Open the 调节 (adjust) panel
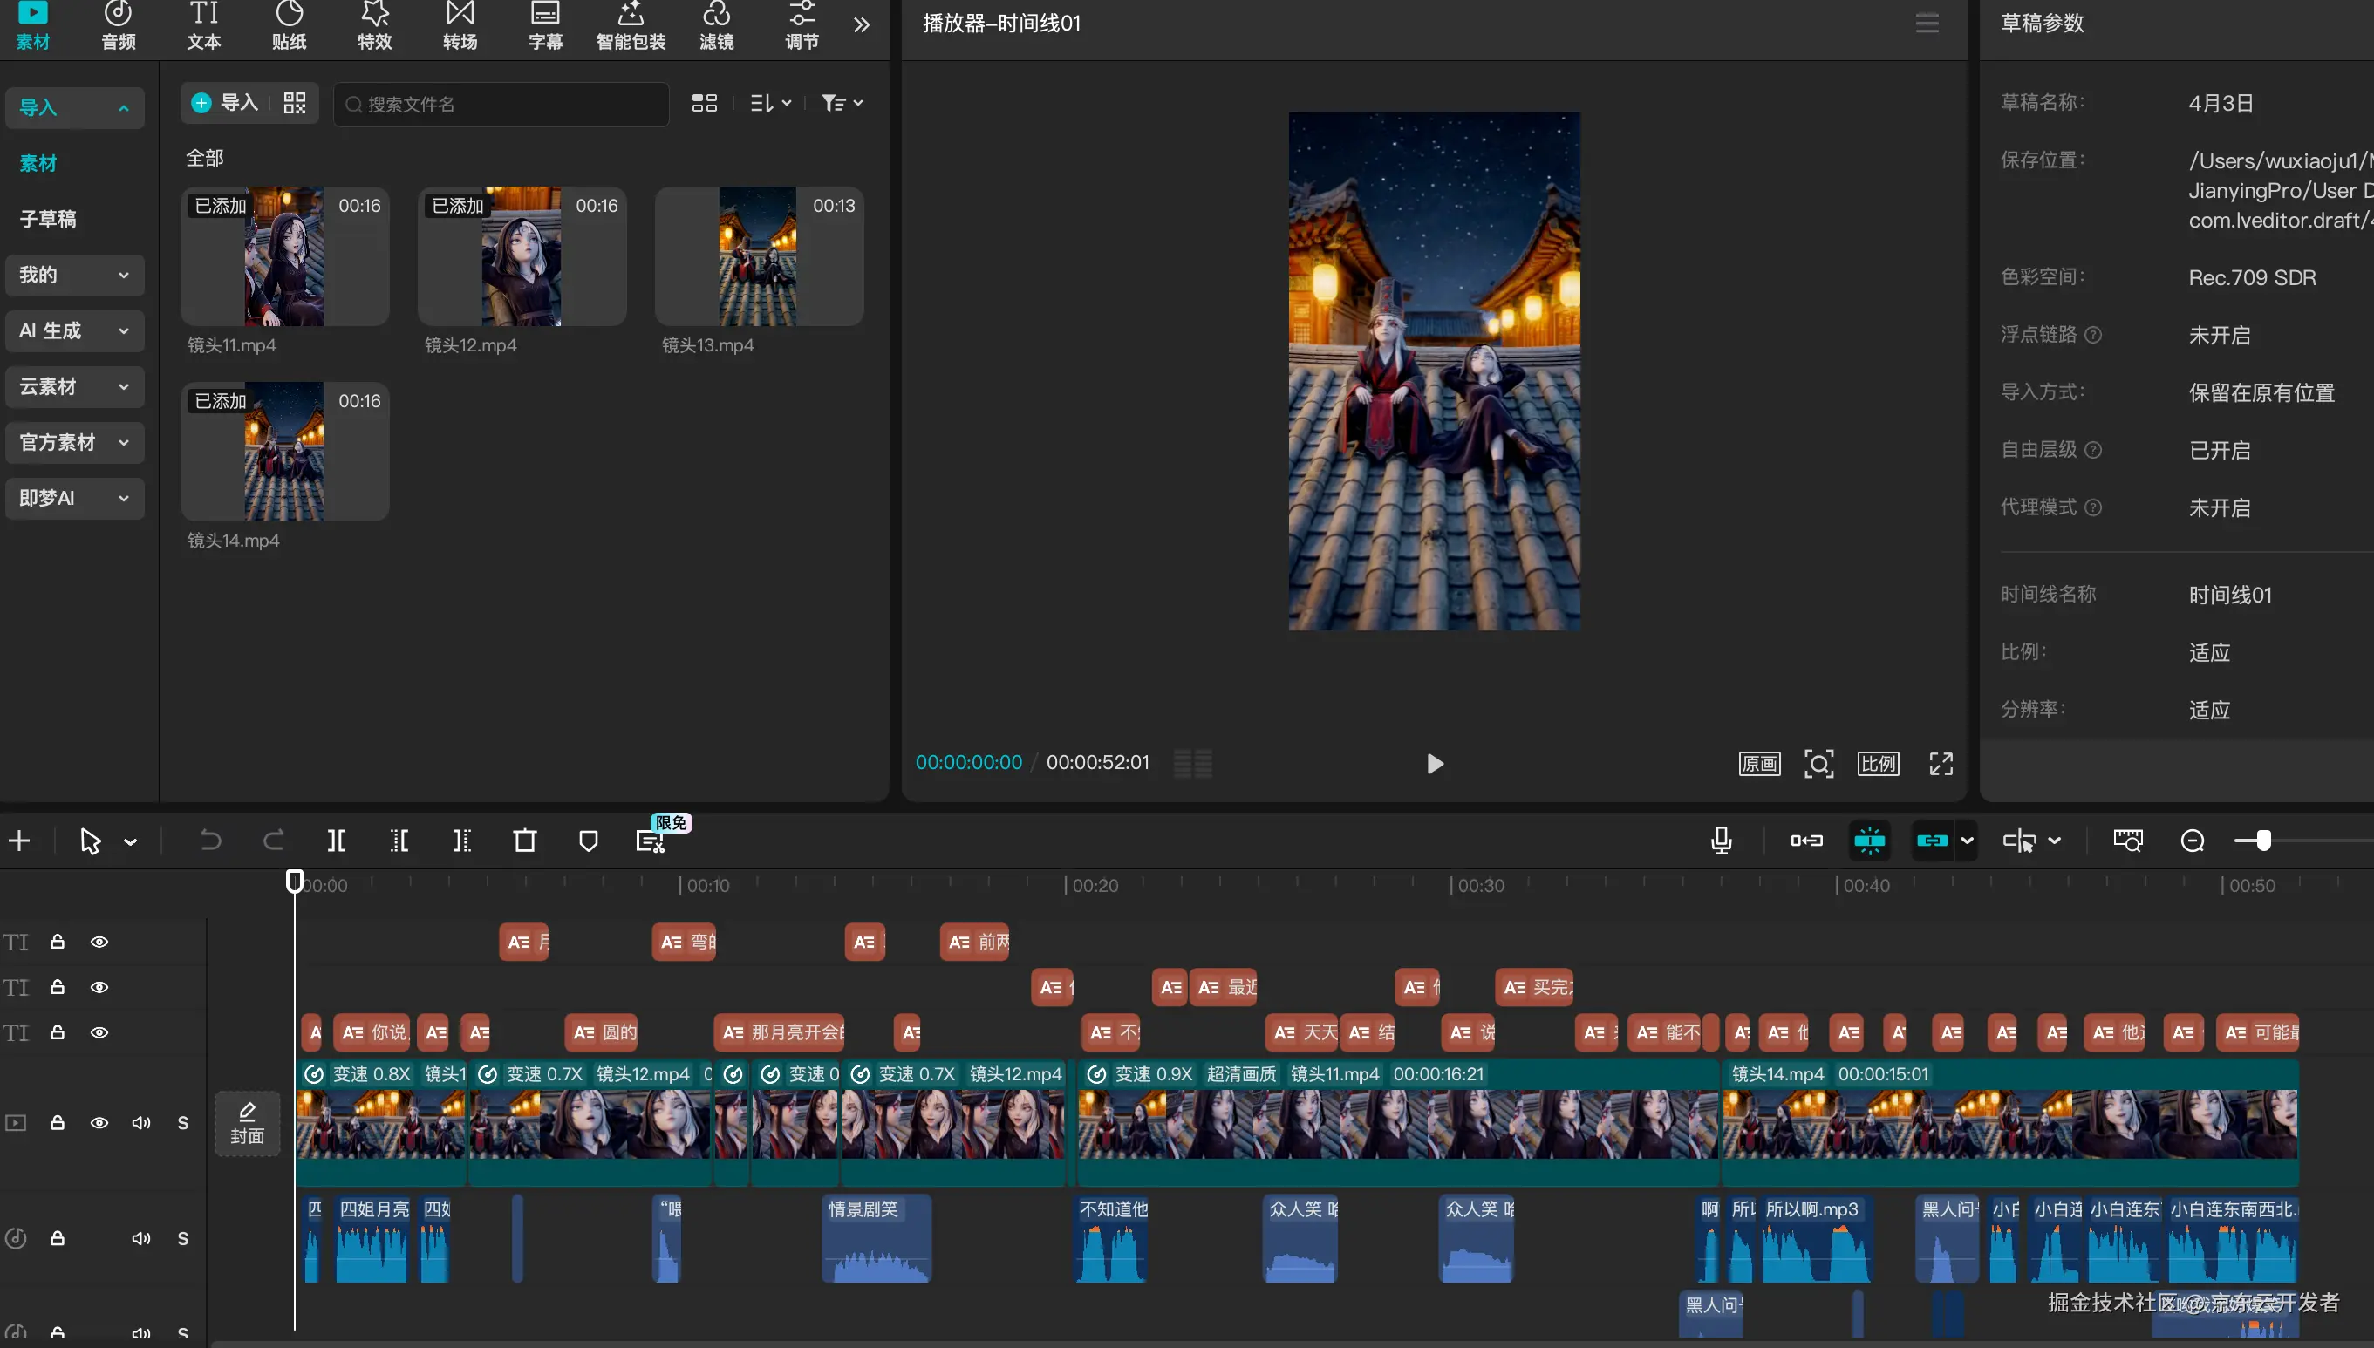This screenshot has width=2374, height=1348. tap(802, 26)
